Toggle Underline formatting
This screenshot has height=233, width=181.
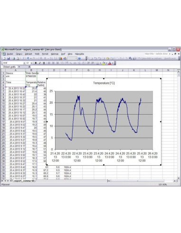pos(44,63)
